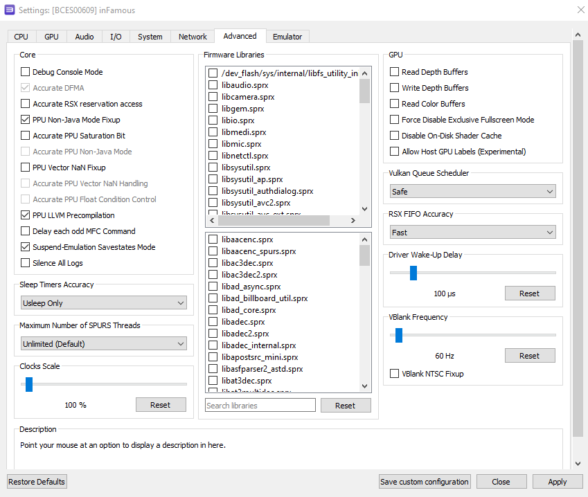Reset the firmware libraries selection
The image size is (588, 497).
coord(346,406)
